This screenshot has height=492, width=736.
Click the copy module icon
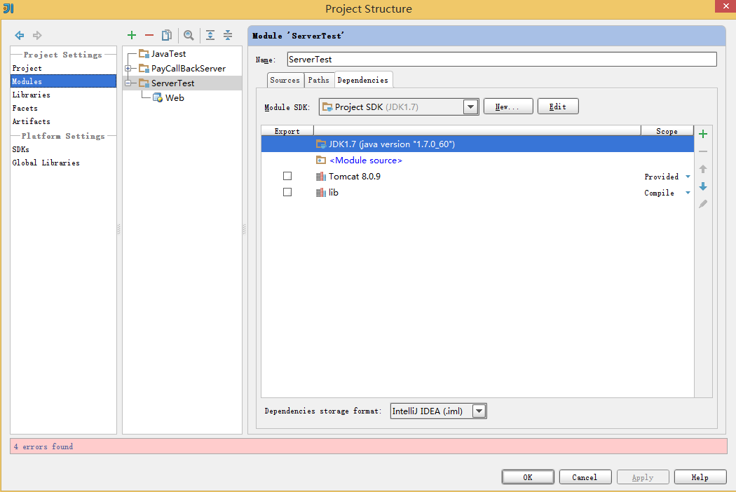(167, 35)
